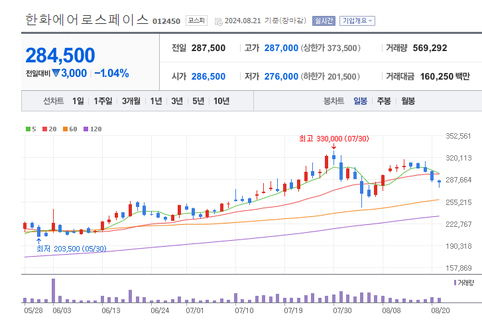Viewport: 482px width, 327px height.
Task: Click the down triangle beside 3,000
Action: point(56,73)
